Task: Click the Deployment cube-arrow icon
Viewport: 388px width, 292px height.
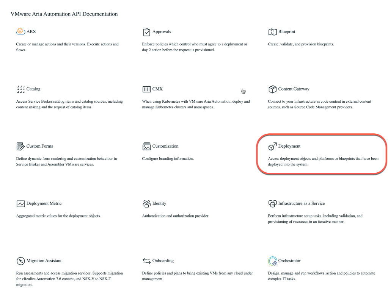Action: point(272,146)
